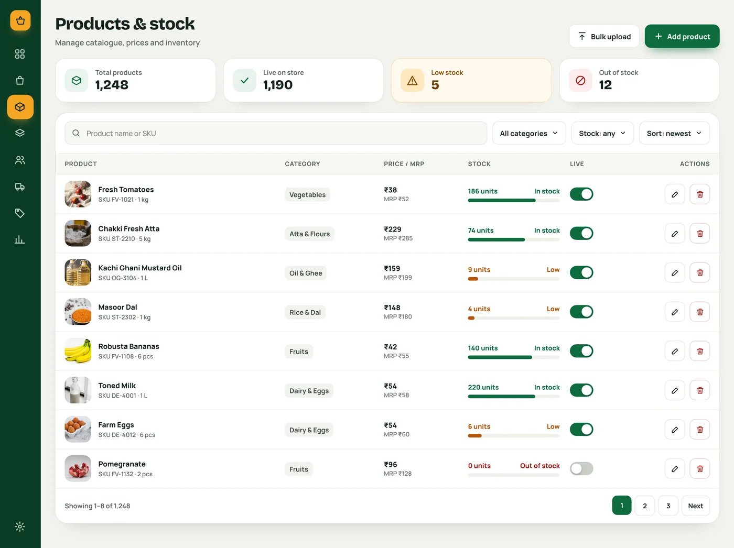Image resolution: width=734 pixels, height=548 pixels.
Task: Edit Toned Milk with the pencil icon
Action: point(675,390)
